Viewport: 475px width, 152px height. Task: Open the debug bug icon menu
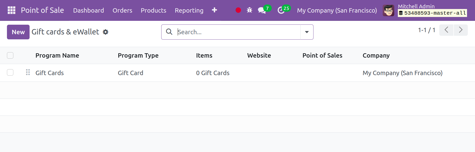pos(249,10)
